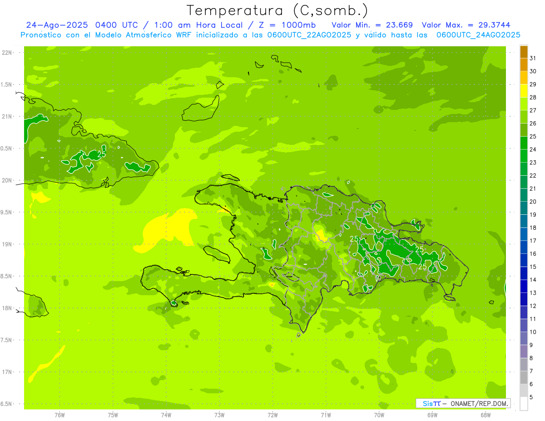Click the 68W longitude label
This screenshot has height=421, width=545.
486,415
